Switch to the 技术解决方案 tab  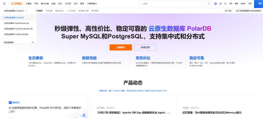pos(83,11)
